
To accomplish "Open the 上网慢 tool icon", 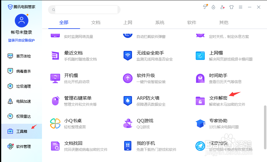I will [x=200, y=55].
